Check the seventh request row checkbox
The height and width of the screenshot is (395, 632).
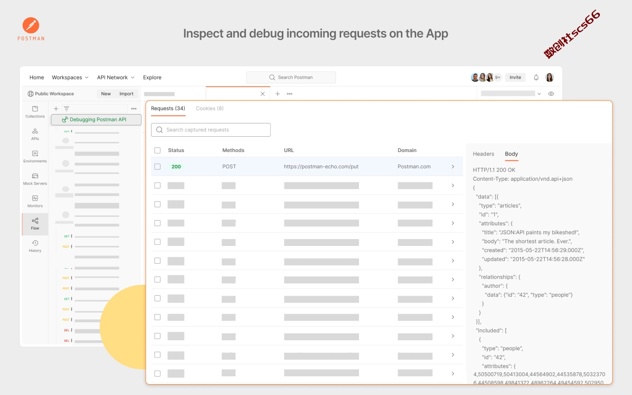coord(158,279)
